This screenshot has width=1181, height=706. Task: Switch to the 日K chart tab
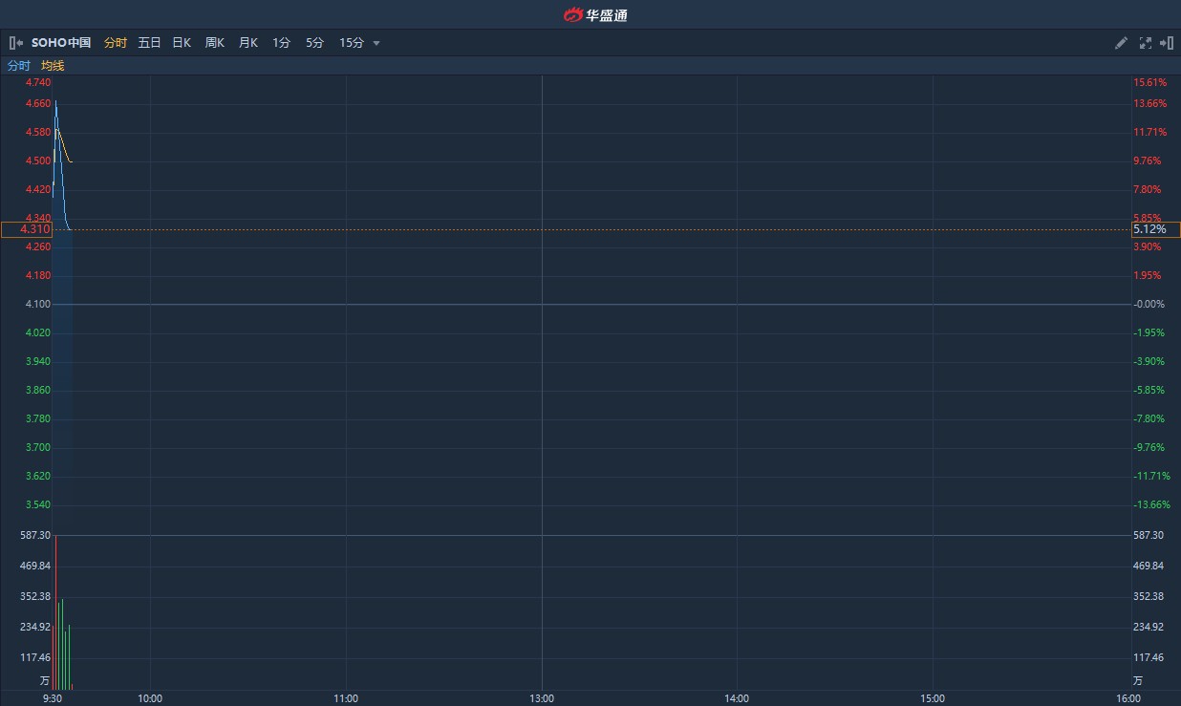[182, 43]
